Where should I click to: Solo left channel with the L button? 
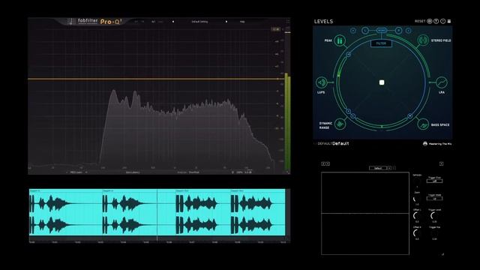coord(365,30)
